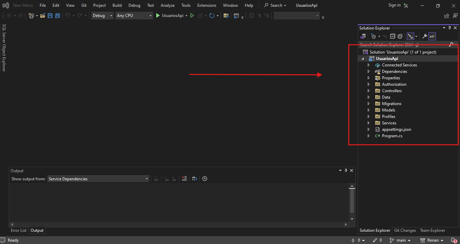Screen dimensions: 460x244
Task: Open Properties wrench icon in Solution Explorer
Action: (424, 36)
